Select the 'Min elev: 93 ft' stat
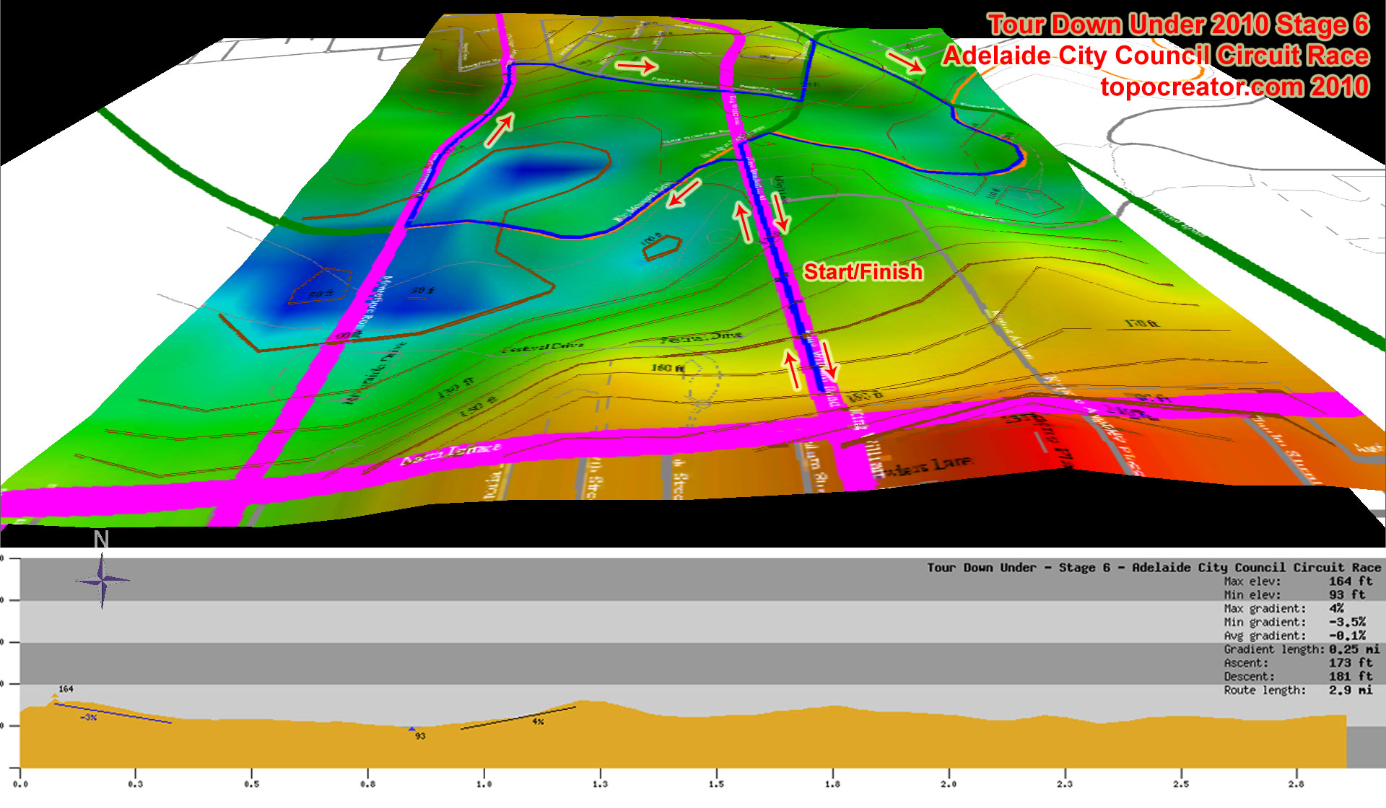This screenshot has height=808, width=1386. coord(1294,595)
